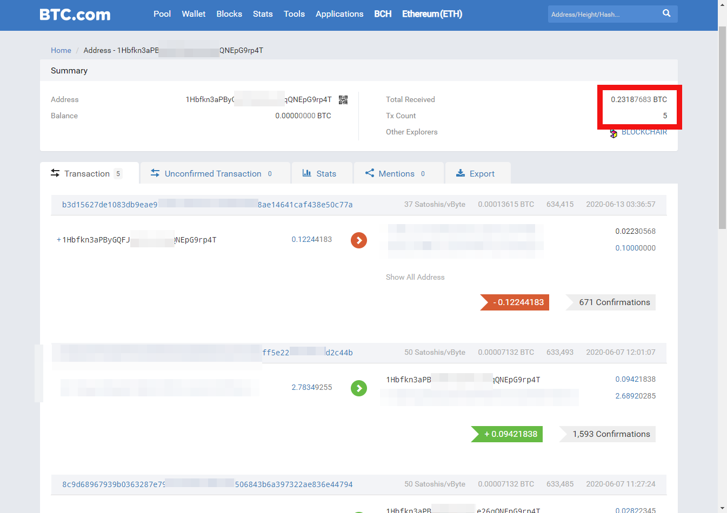Click the scrollbar down arrow
Screen dimensions: 727x513
tap(722, 508)
